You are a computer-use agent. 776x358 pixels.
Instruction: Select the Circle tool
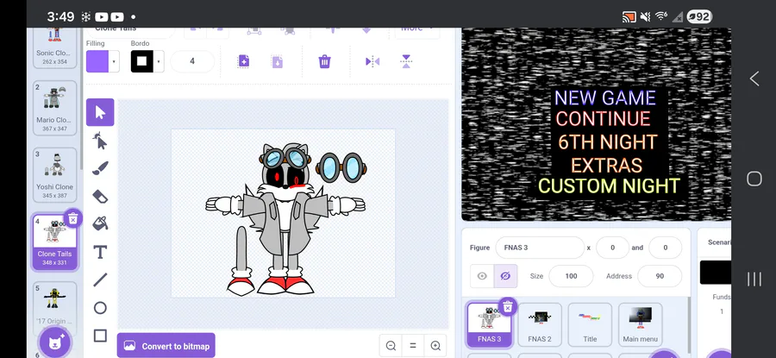click(x=100, y=308)
